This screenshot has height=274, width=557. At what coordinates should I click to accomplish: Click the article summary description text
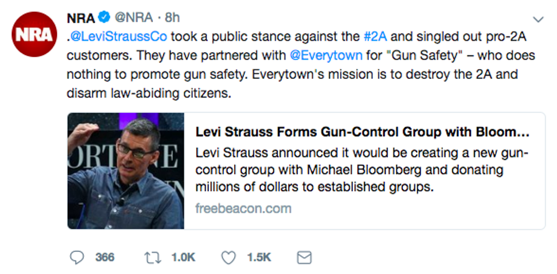pyautogui.click(x=362, y=170)
